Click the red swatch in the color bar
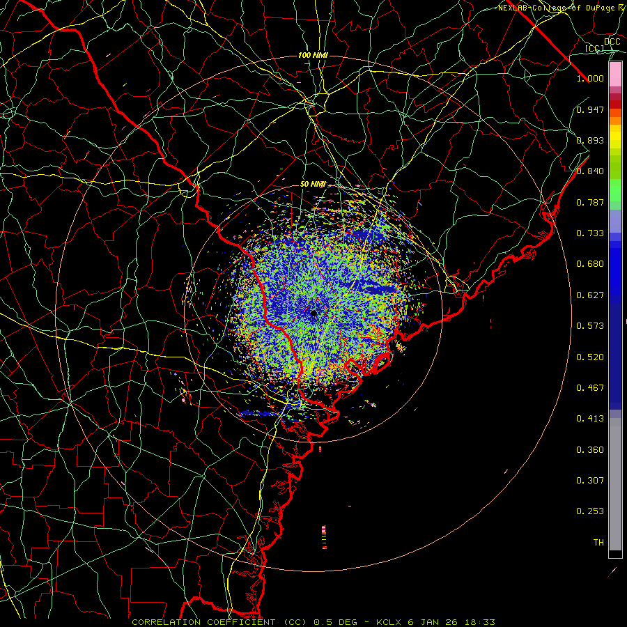627x627 pixels. point(615,104)
